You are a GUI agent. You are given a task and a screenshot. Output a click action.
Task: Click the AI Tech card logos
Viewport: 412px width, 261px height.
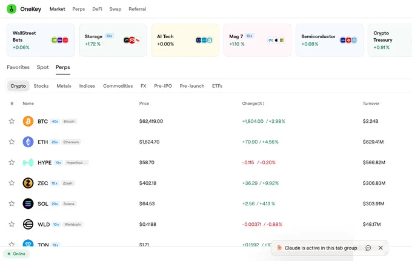click(204, 40)
